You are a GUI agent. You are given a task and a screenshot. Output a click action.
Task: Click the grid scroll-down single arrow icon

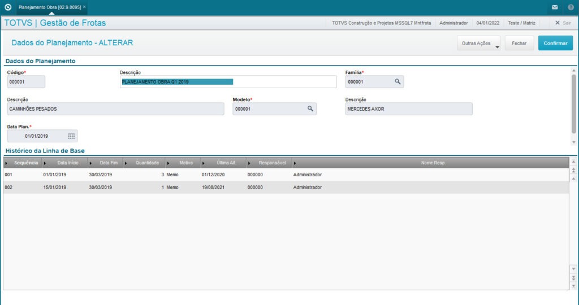click(573, 269)
